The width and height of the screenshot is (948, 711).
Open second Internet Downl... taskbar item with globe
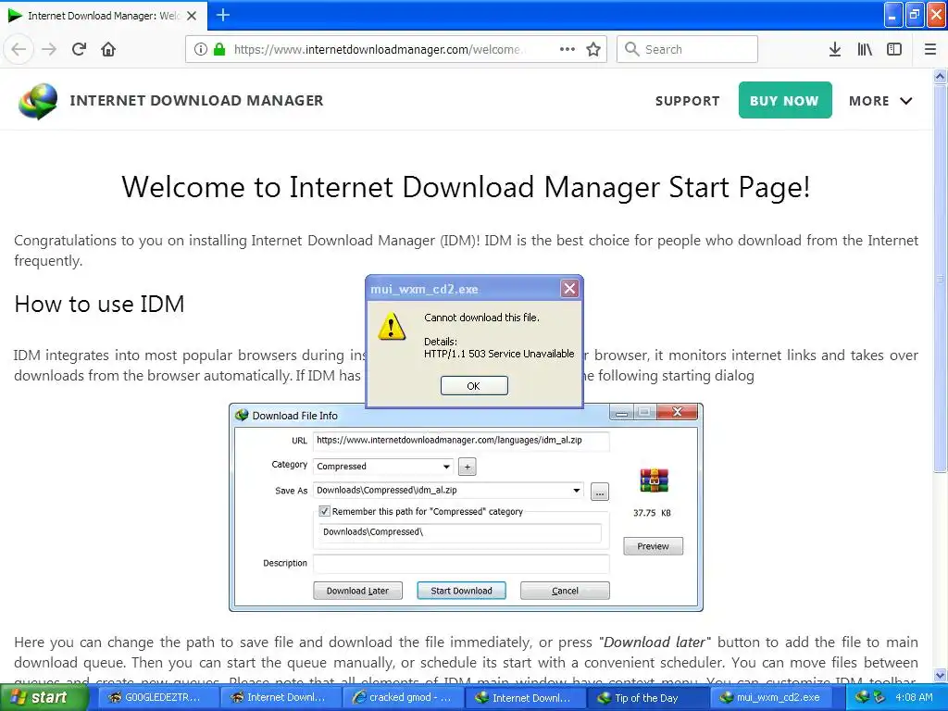point(525,697)
